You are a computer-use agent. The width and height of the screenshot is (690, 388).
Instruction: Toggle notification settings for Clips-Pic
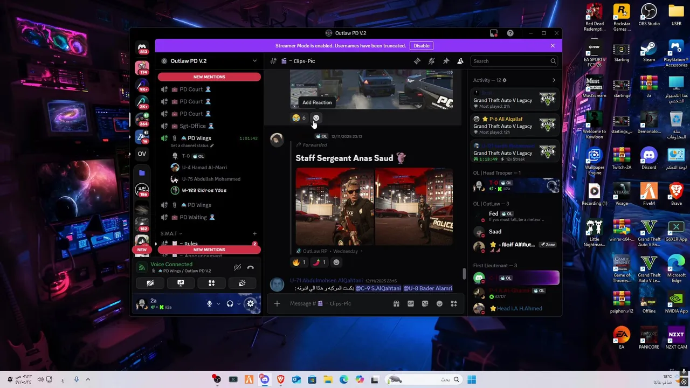point(431,61)
